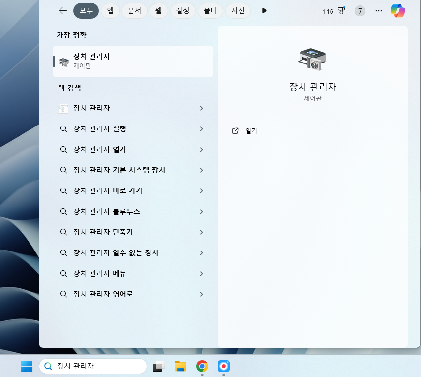
Task: Switch to the 설정 filter tab
Action: [x=182, y=11]
